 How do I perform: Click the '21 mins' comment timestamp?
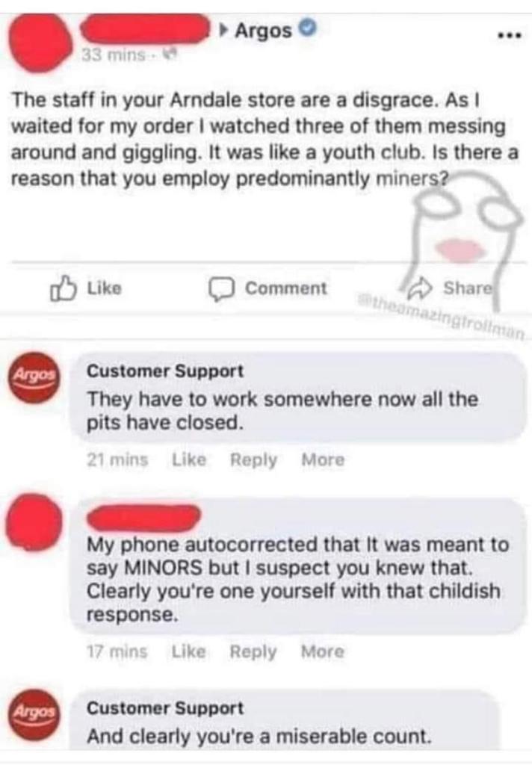tap(117, 459)
